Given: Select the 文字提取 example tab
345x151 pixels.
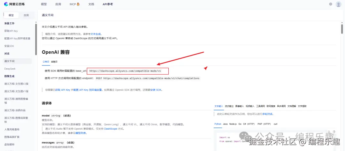Looking at the screenshot, I should 302,106.
